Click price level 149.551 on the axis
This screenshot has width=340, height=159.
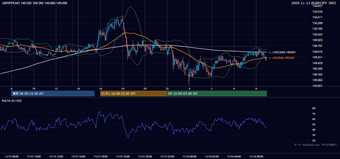(317, 57)
